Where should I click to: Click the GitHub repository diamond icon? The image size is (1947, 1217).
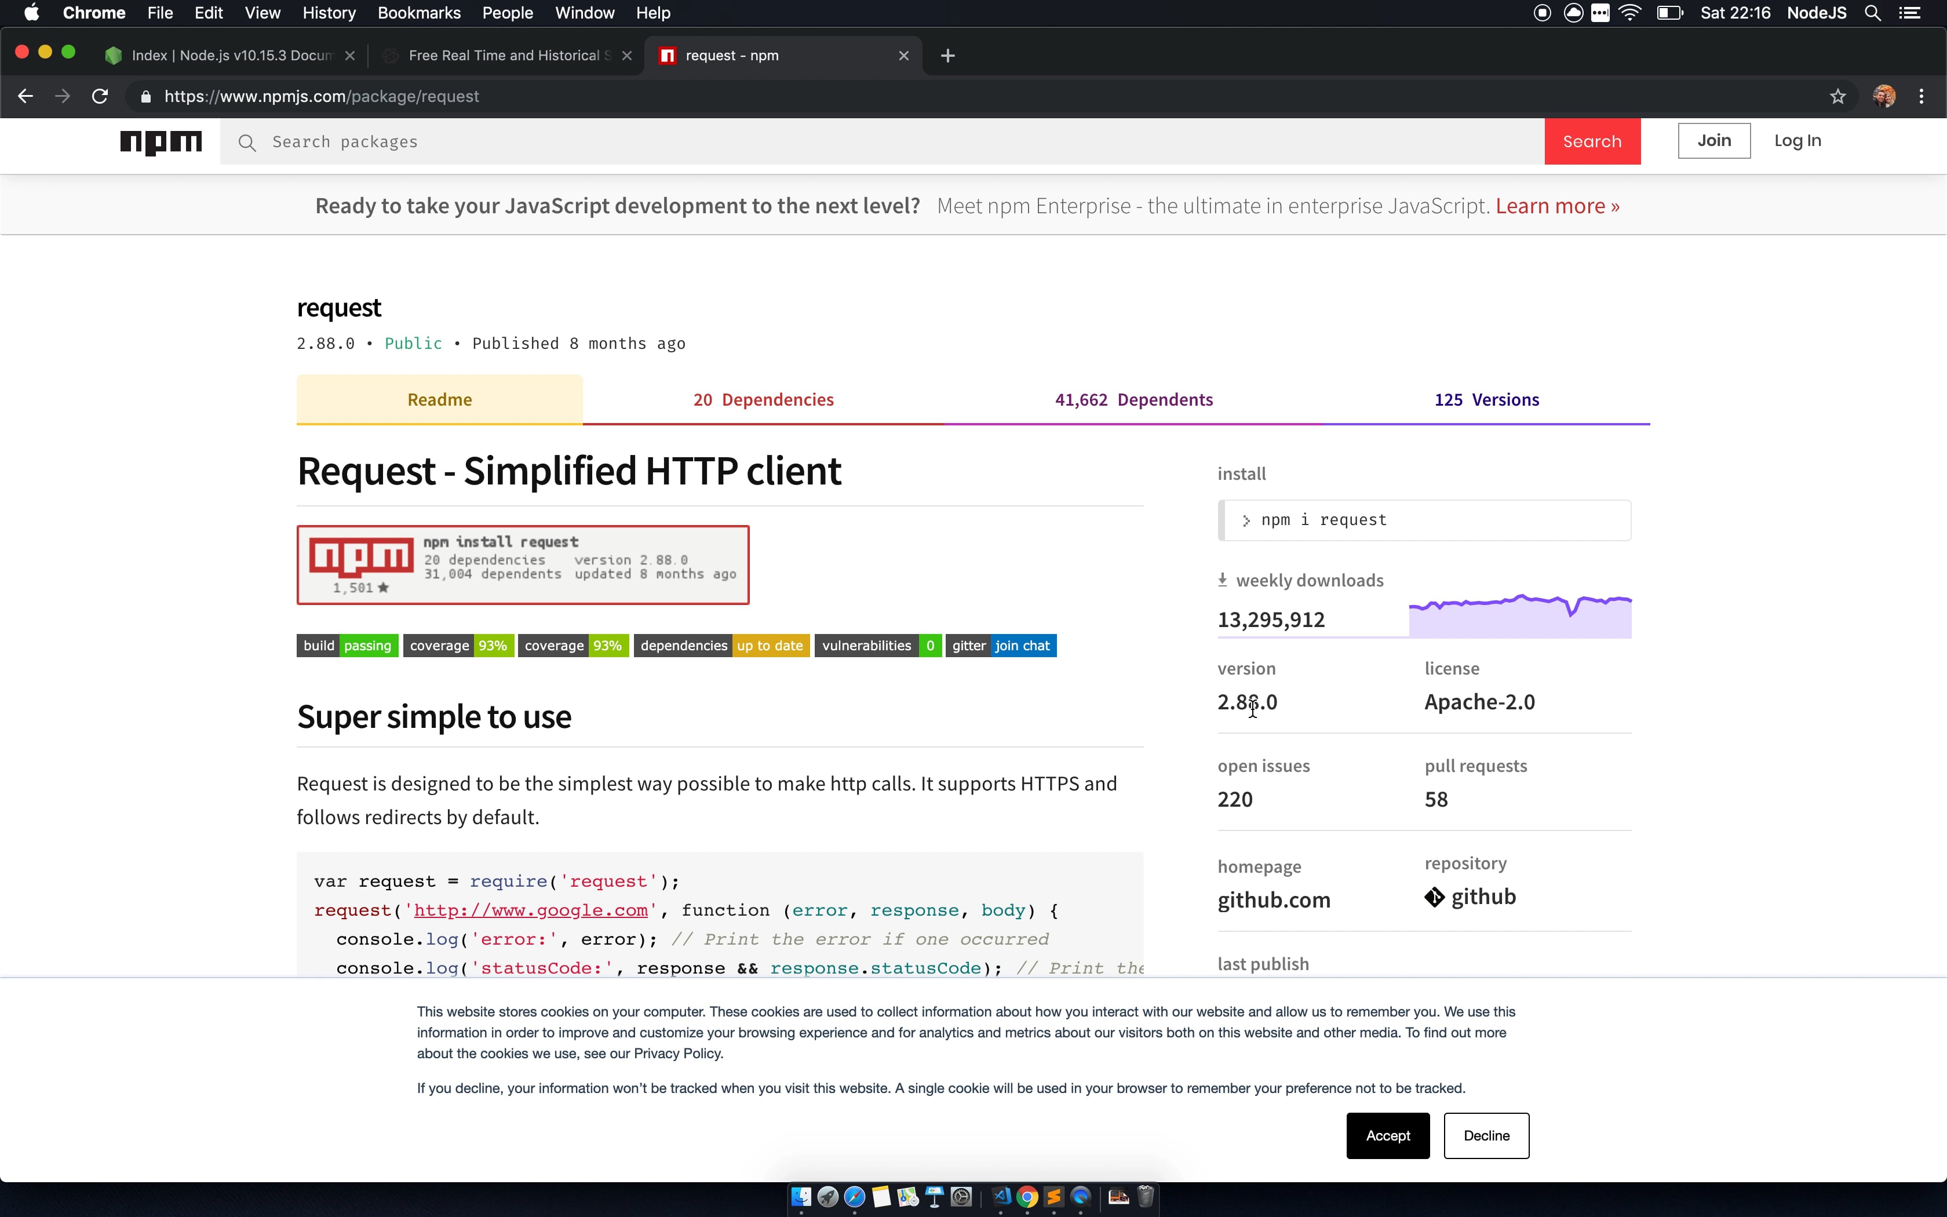click(x=1435, y=897)
